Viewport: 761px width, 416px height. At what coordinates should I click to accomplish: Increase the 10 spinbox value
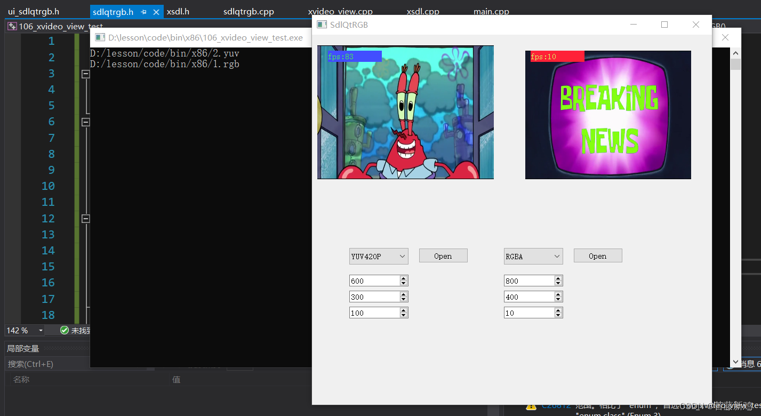point(558,310)
